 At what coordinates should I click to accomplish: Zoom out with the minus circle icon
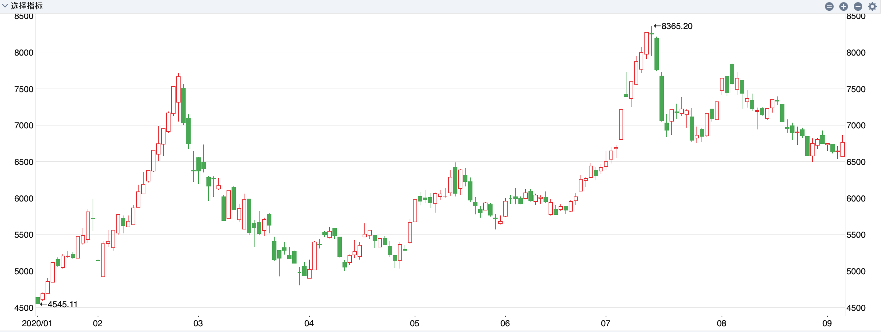[x=858, y=6]
